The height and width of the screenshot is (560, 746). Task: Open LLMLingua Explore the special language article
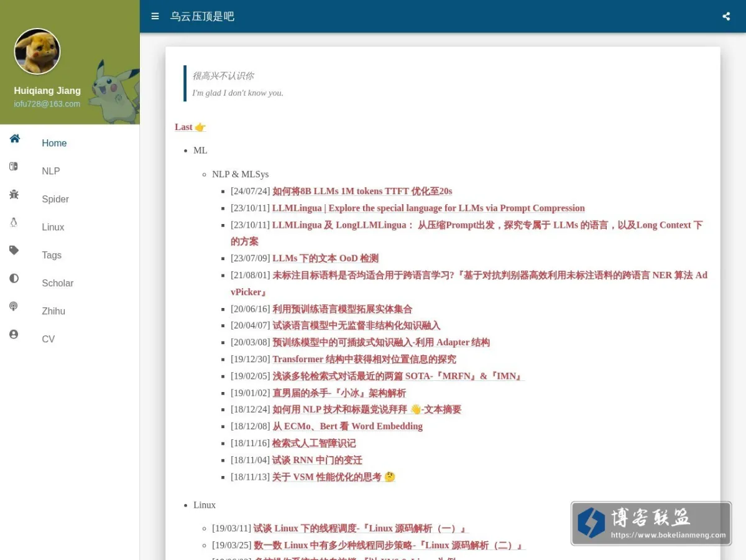click(x=428, y=208)
